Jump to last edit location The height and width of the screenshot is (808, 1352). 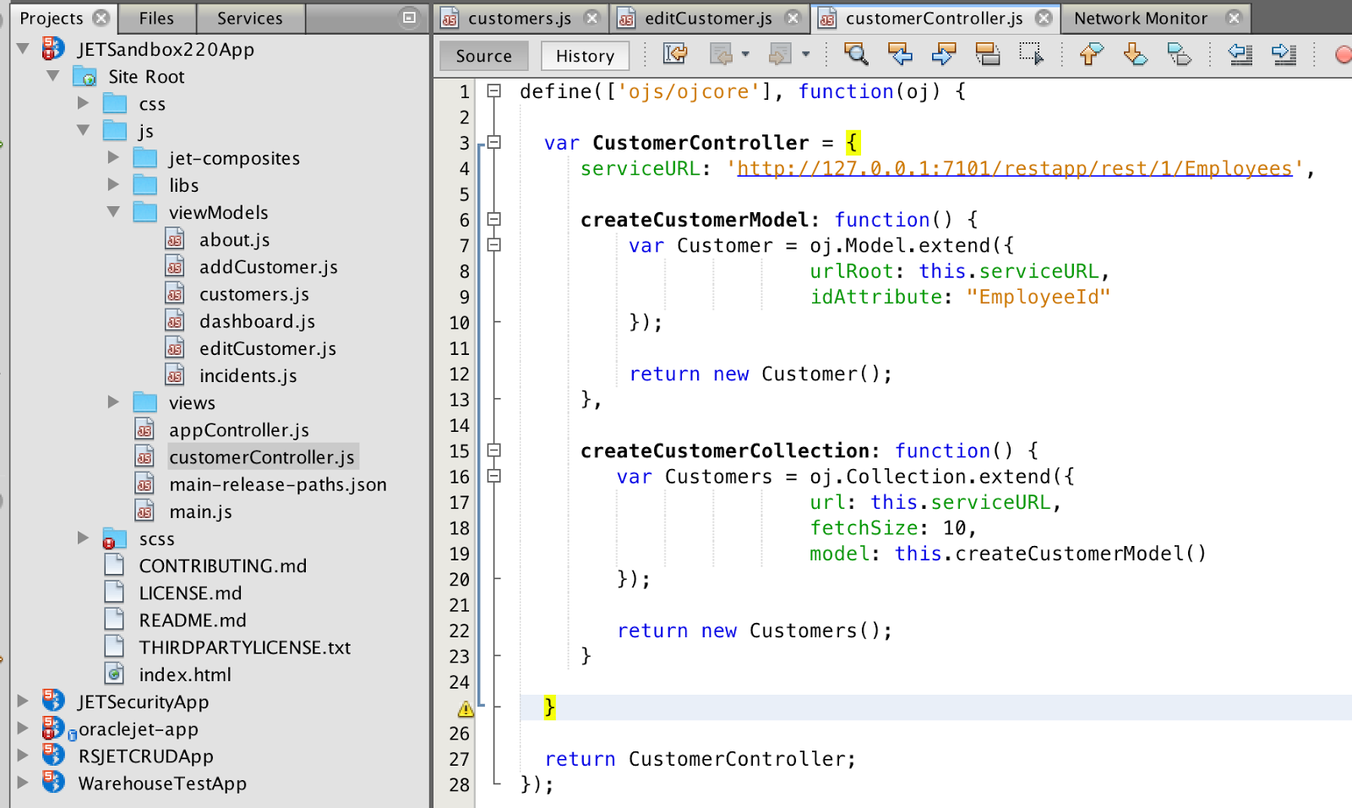tap(674, 54)
